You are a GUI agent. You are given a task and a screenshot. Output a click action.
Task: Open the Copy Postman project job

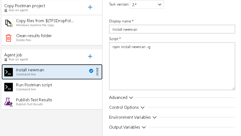[x=52, y=7]
